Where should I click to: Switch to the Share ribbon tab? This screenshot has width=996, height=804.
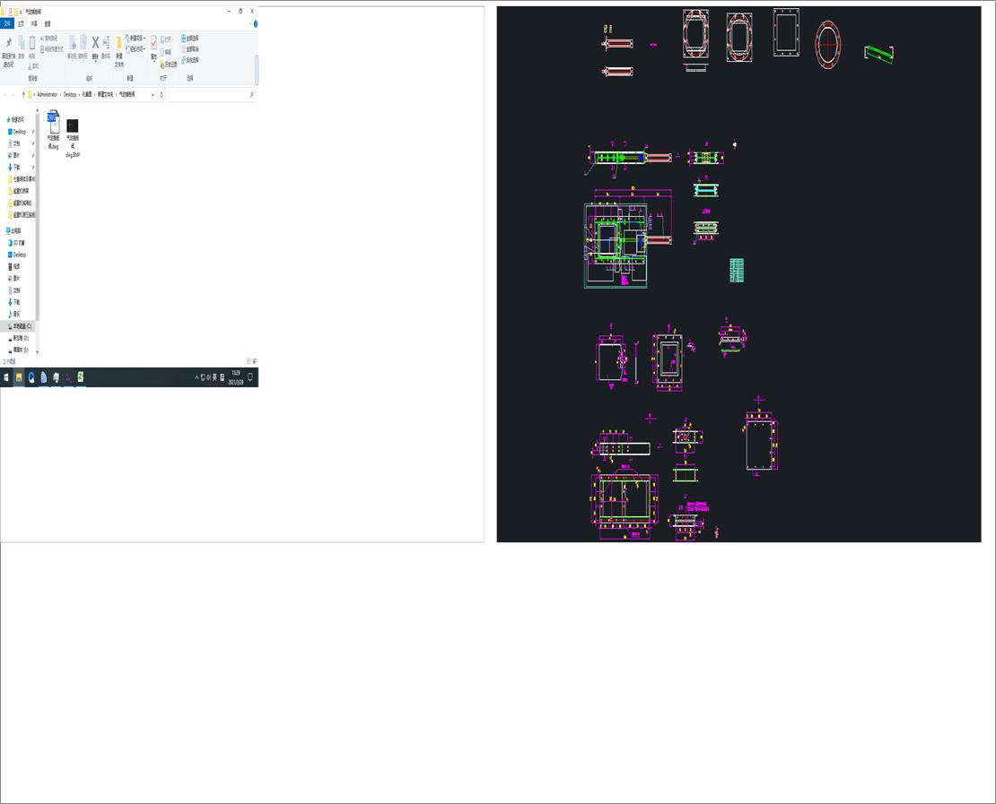pyautogui.click(x=31, y=23)
